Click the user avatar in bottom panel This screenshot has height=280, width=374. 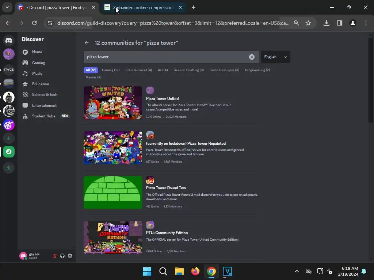[23, 256]
